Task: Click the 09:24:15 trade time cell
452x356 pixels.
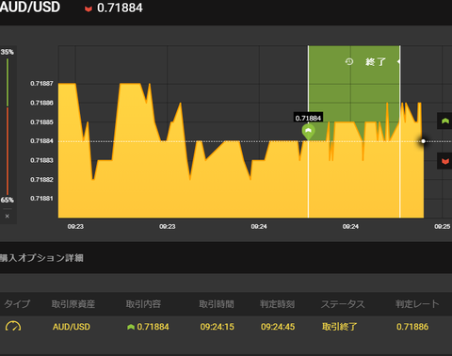Action: point(218,327)
